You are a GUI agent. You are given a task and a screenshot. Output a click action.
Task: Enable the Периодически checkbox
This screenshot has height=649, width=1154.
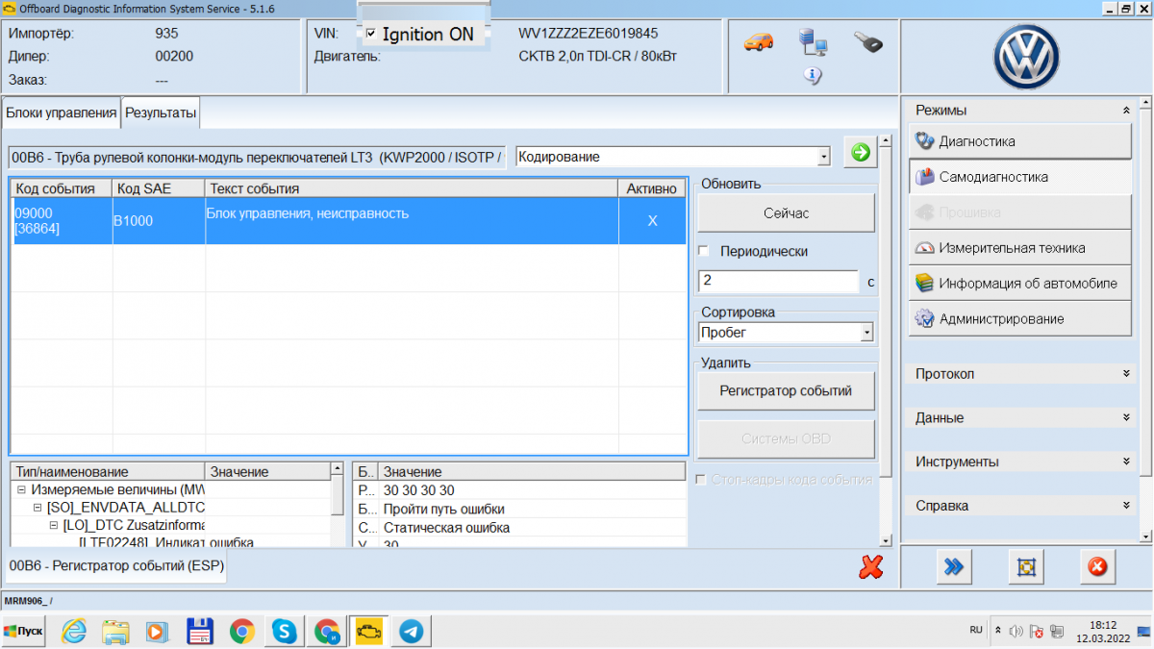click(x=704, y=251)
